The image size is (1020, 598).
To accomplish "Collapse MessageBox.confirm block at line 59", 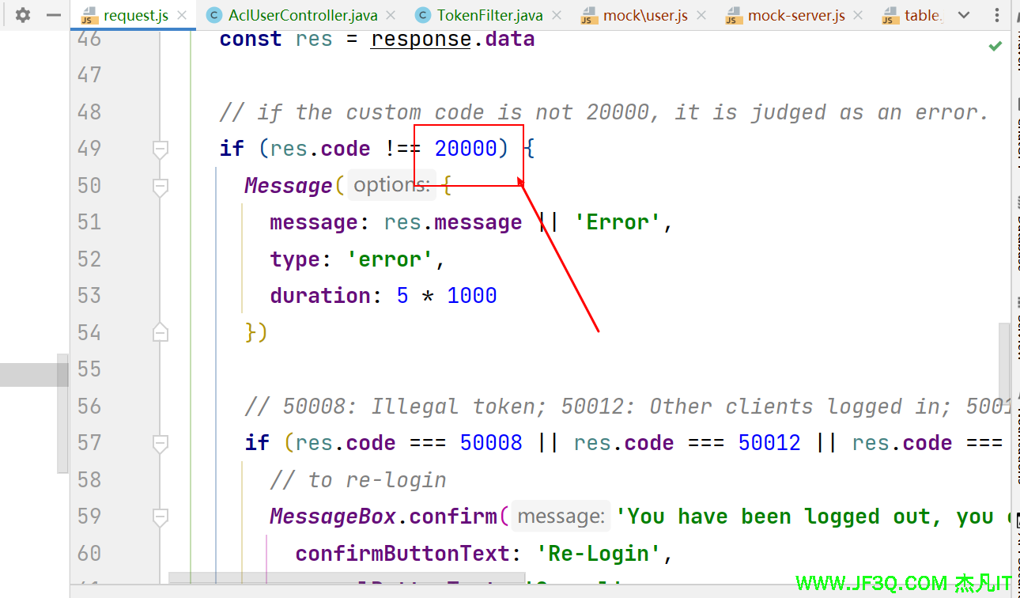I will click(161, 517).
